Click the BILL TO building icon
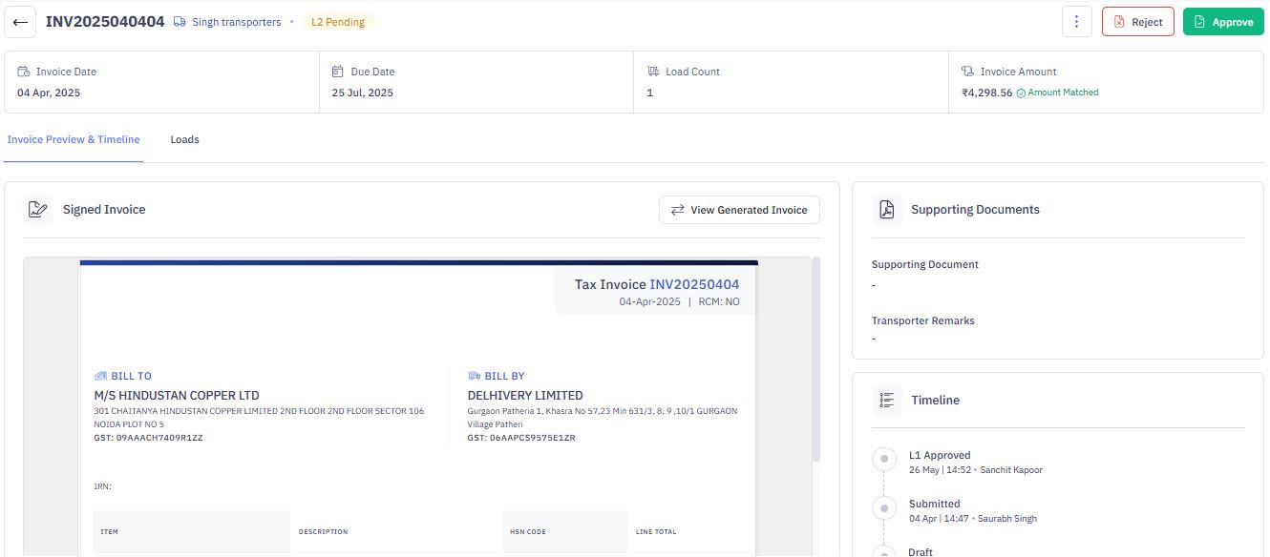This screenshot has width=1270, height=557. 100,376
